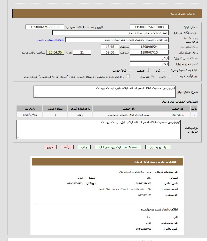Open مشاهده مدارک پیوستی (1) attachments
Screen dimensions: 207x241
[118, 147]
